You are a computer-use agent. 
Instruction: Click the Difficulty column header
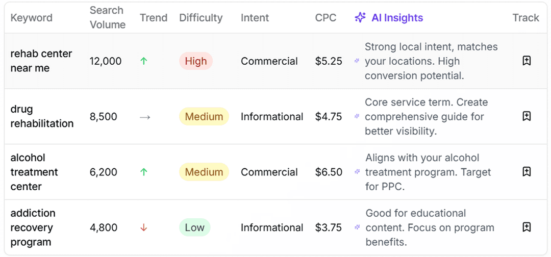(x=201, y=18)
